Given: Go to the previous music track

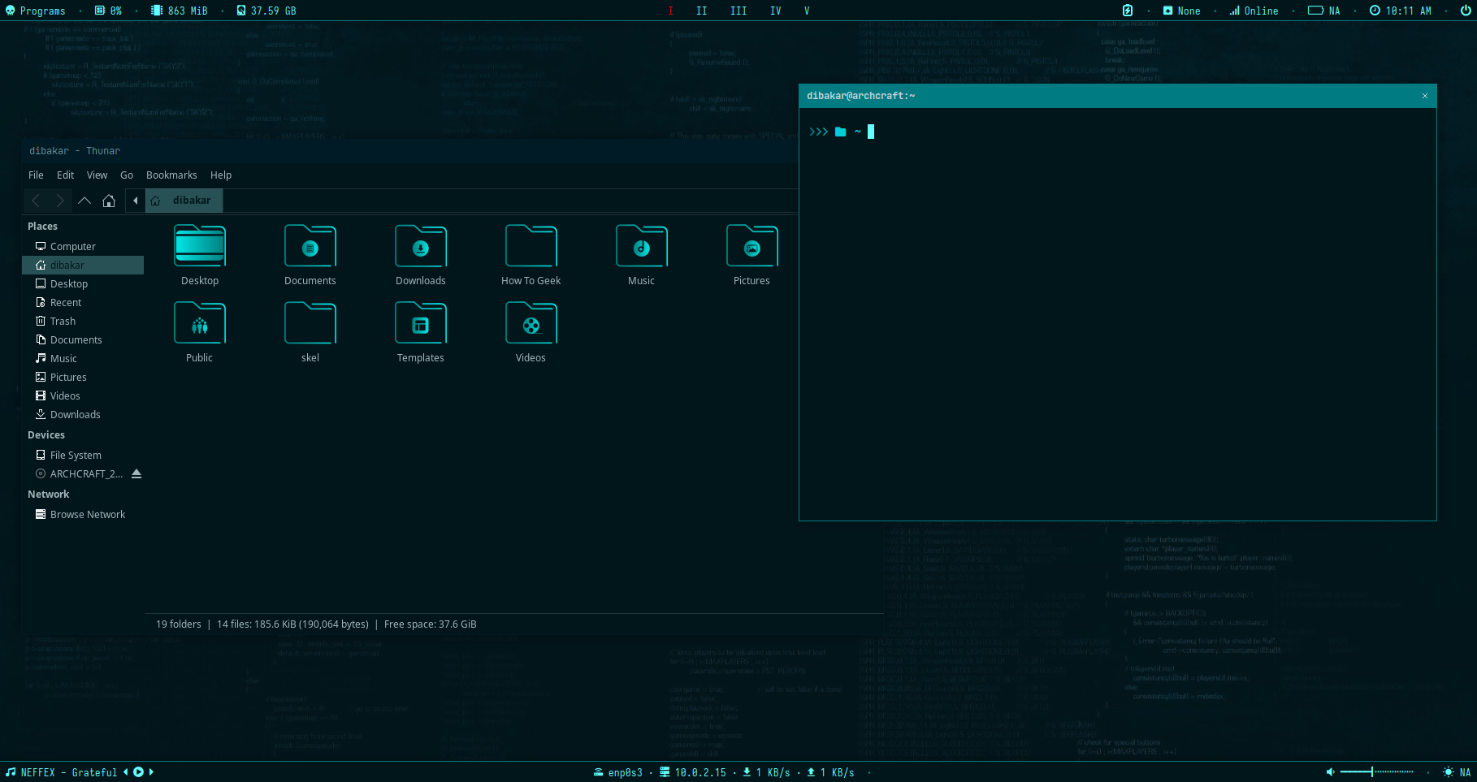Looking at the screenshot, I should point(126,772).
